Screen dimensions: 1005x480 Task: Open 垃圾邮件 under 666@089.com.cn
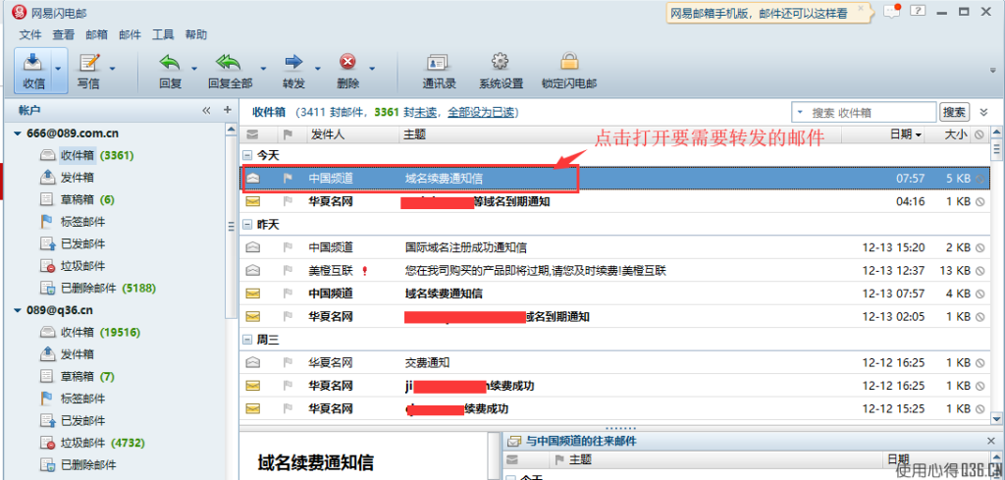click(73, 266)
